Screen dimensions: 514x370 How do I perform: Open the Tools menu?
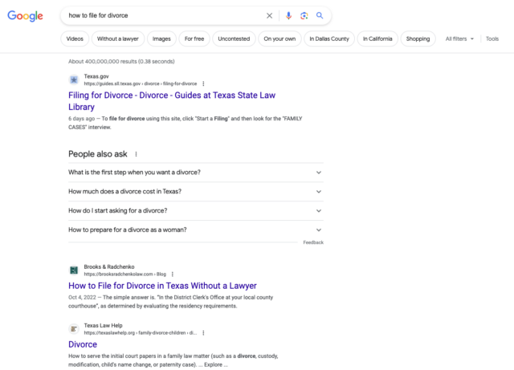(492, 39)
